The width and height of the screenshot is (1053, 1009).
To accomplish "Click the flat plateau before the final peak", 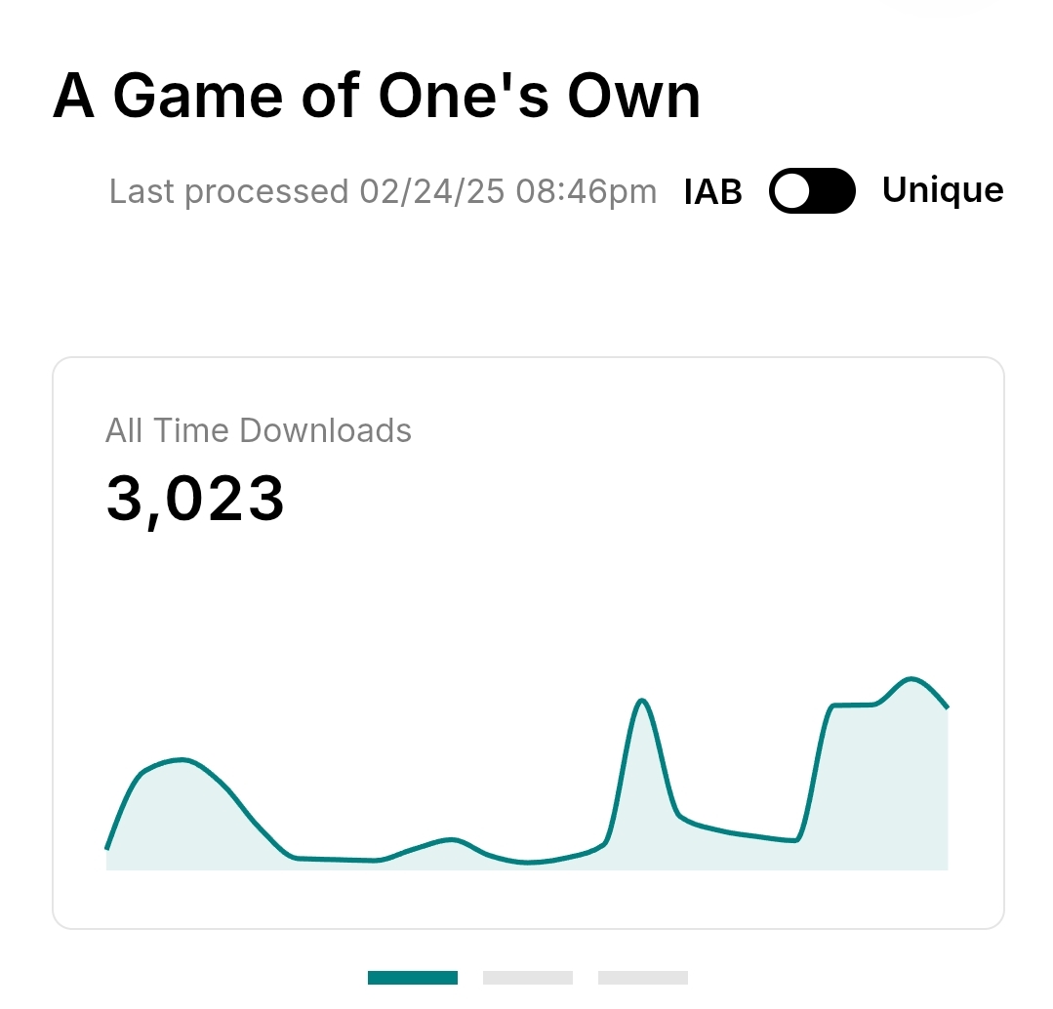I will pyautogui.click(x=853, y=705).
